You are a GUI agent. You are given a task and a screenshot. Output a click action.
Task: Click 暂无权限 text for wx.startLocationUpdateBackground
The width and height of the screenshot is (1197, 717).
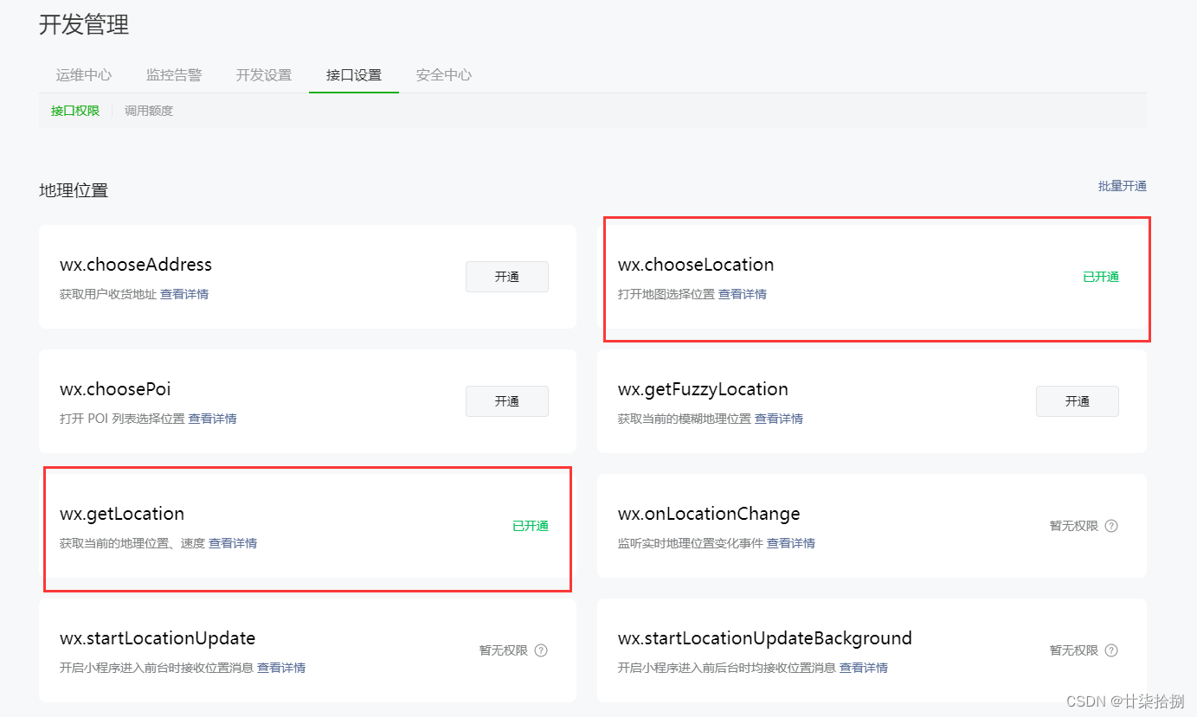coord(1074,650)
